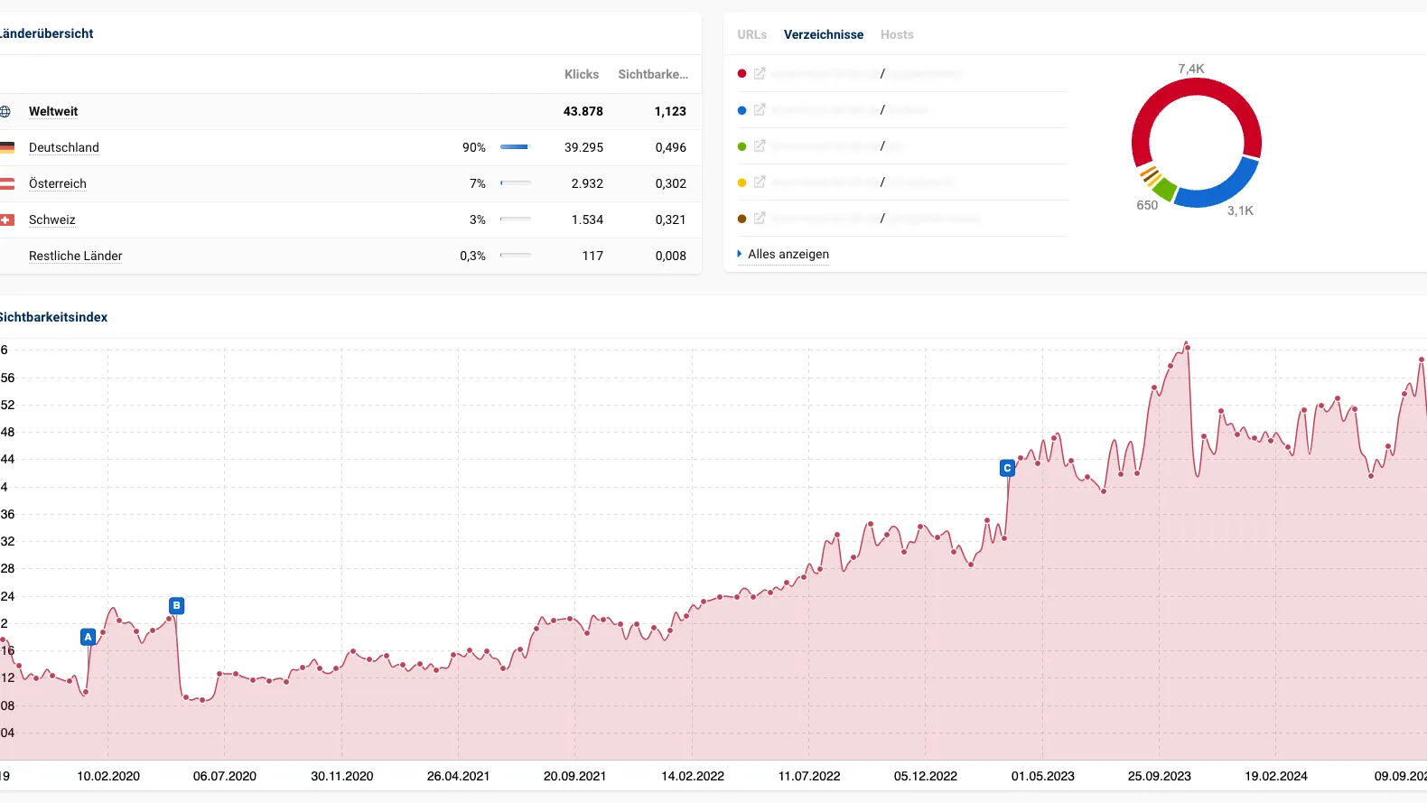Click the 1,123 visibility value

coord(670,111)
